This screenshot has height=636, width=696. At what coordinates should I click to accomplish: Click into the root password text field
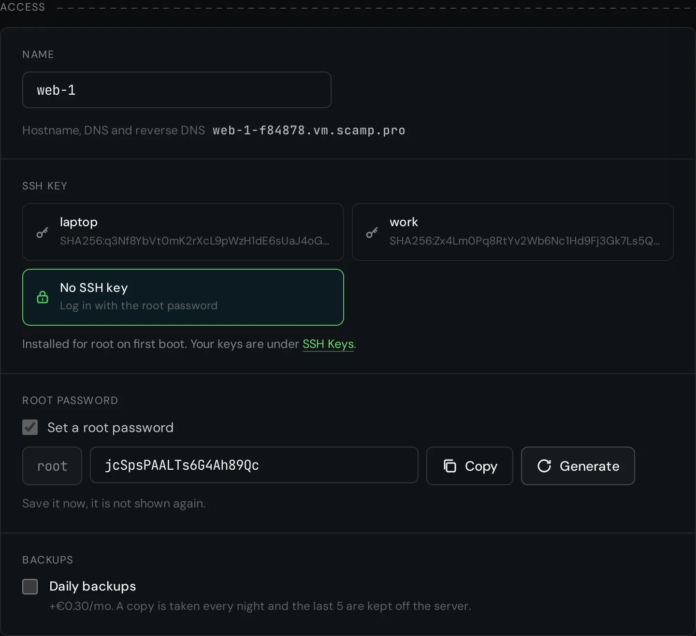click(x=254, y=465)
